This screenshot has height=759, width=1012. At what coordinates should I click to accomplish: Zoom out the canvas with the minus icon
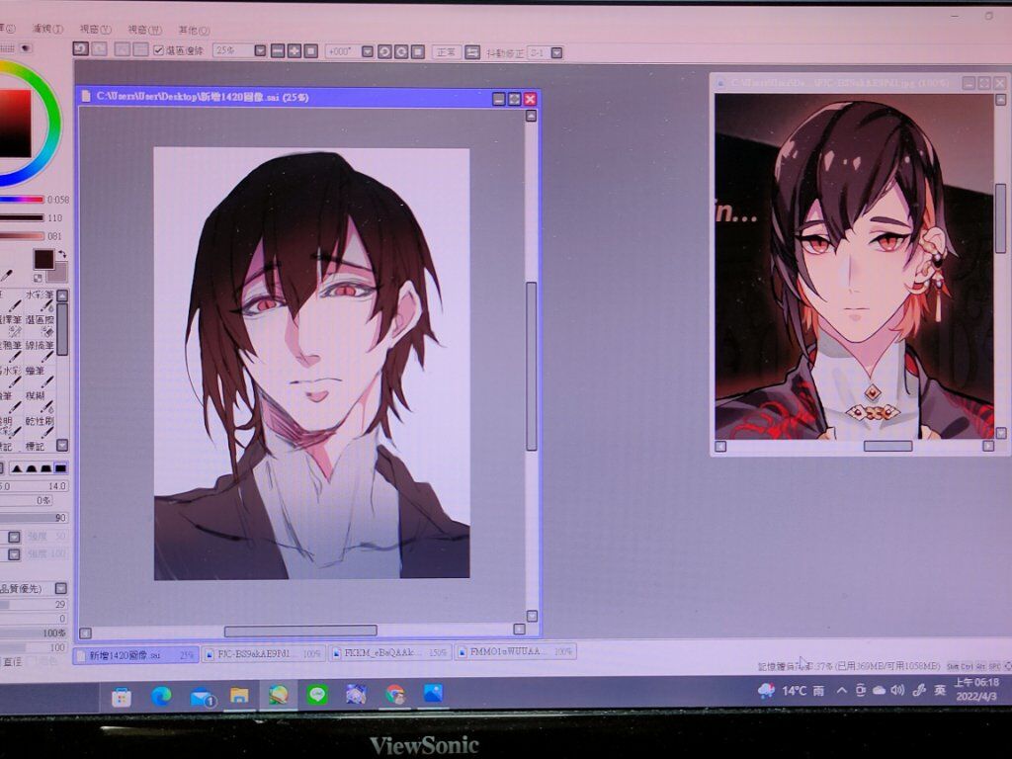coord(278,51)
